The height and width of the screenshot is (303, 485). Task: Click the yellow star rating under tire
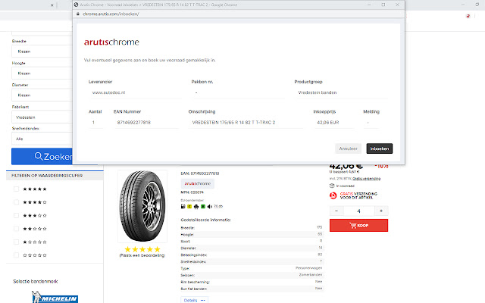click(x=142, y=249)
